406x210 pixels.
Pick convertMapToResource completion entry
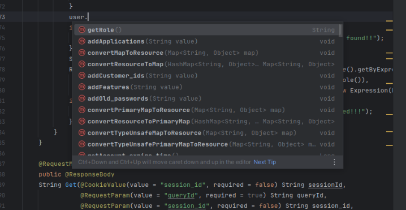click(x=206, y=53)
